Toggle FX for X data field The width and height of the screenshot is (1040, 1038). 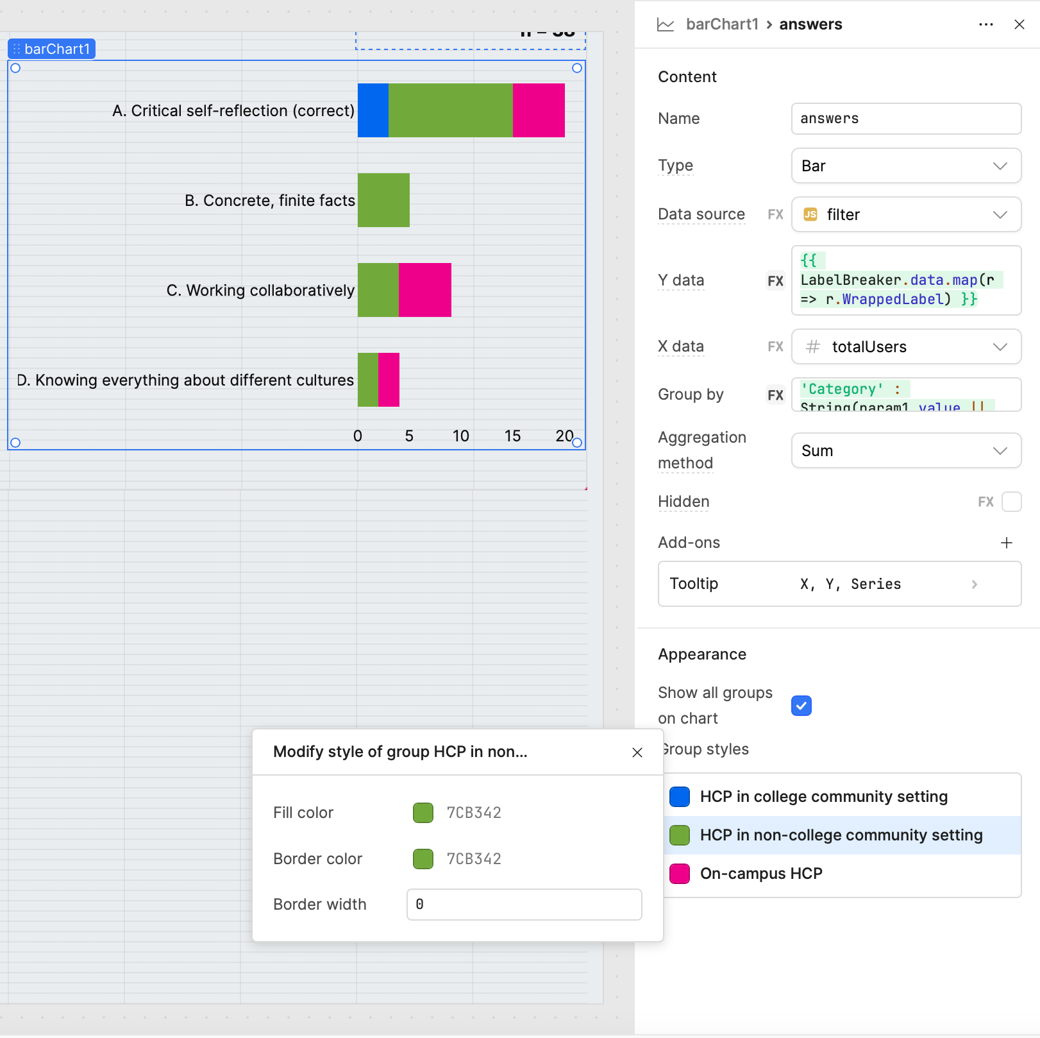pos(775,346)
